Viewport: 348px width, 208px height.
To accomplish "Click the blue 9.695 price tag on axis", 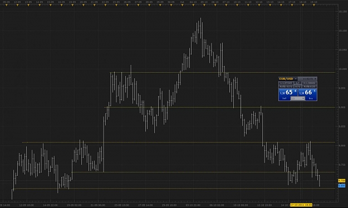I will click(x=341, y=186).
